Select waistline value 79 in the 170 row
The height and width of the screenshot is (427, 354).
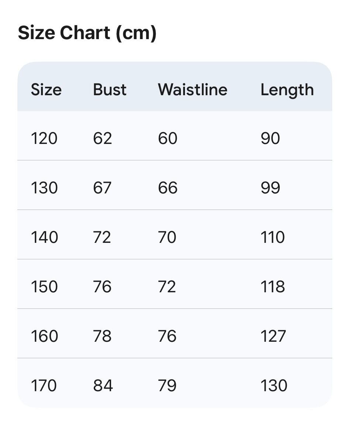click(x=167, y=386)
